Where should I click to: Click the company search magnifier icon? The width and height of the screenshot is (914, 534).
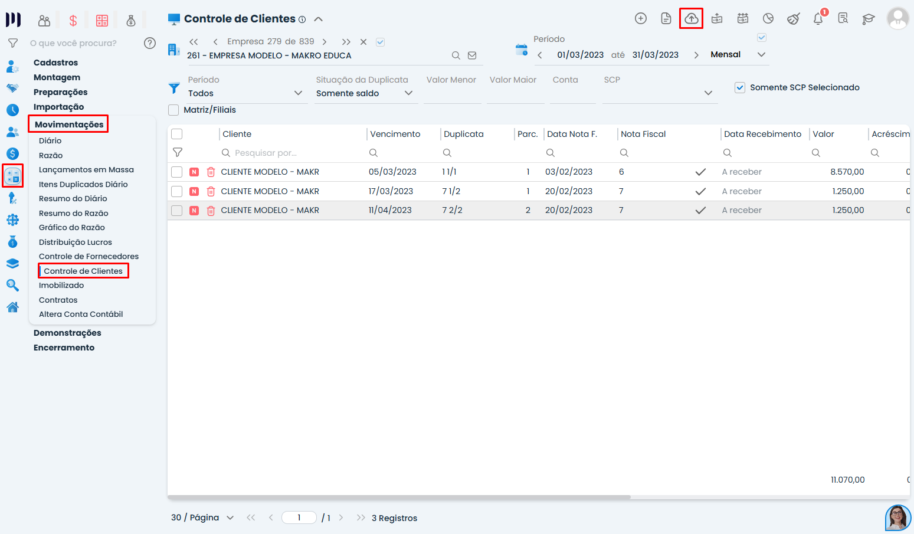[456, 55]
